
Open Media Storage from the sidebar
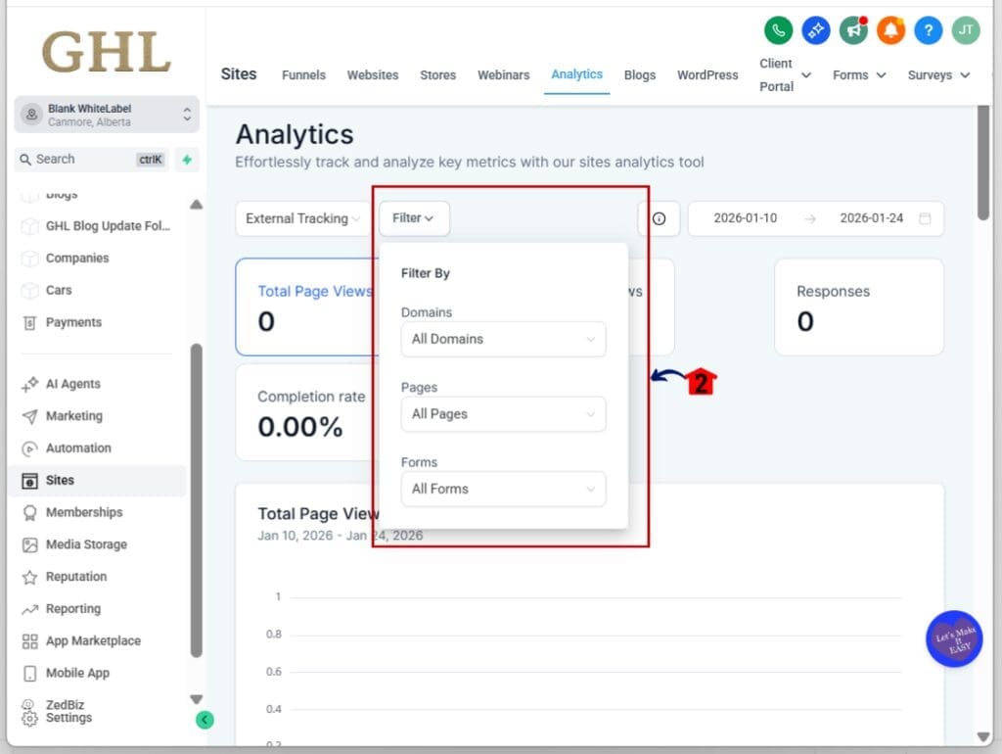88,544
